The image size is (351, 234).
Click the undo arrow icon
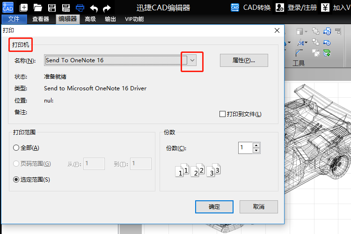94,7
